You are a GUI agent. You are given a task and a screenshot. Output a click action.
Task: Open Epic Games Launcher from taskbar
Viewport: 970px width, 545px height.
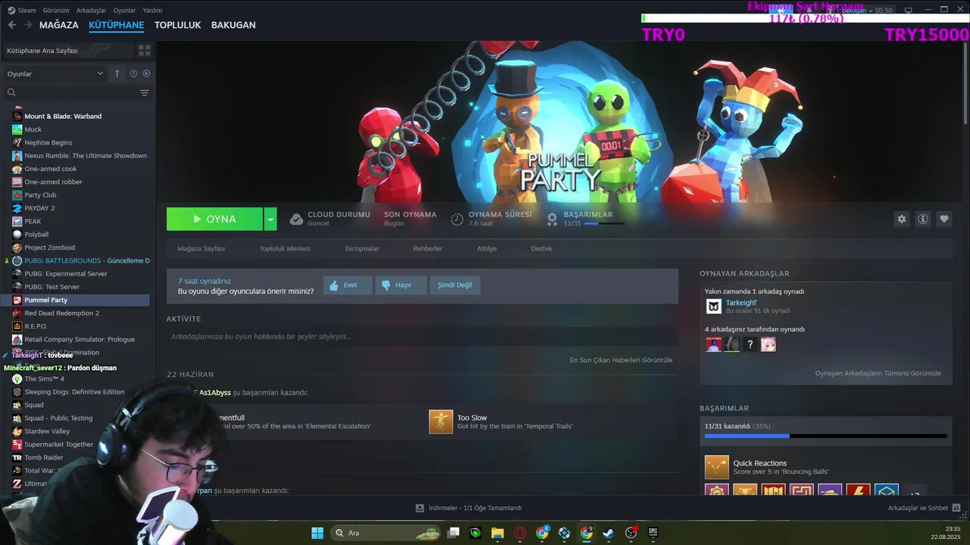coord(652,533)
